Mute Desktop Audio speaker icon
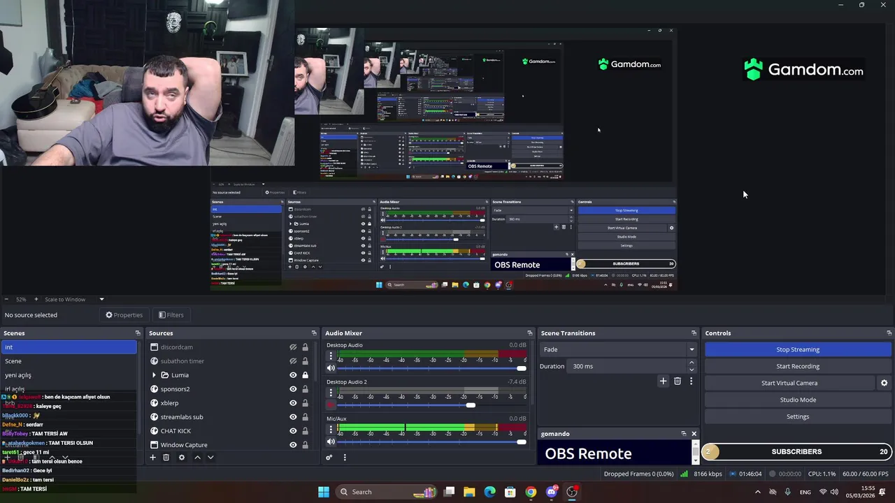 tap(331, 368)
